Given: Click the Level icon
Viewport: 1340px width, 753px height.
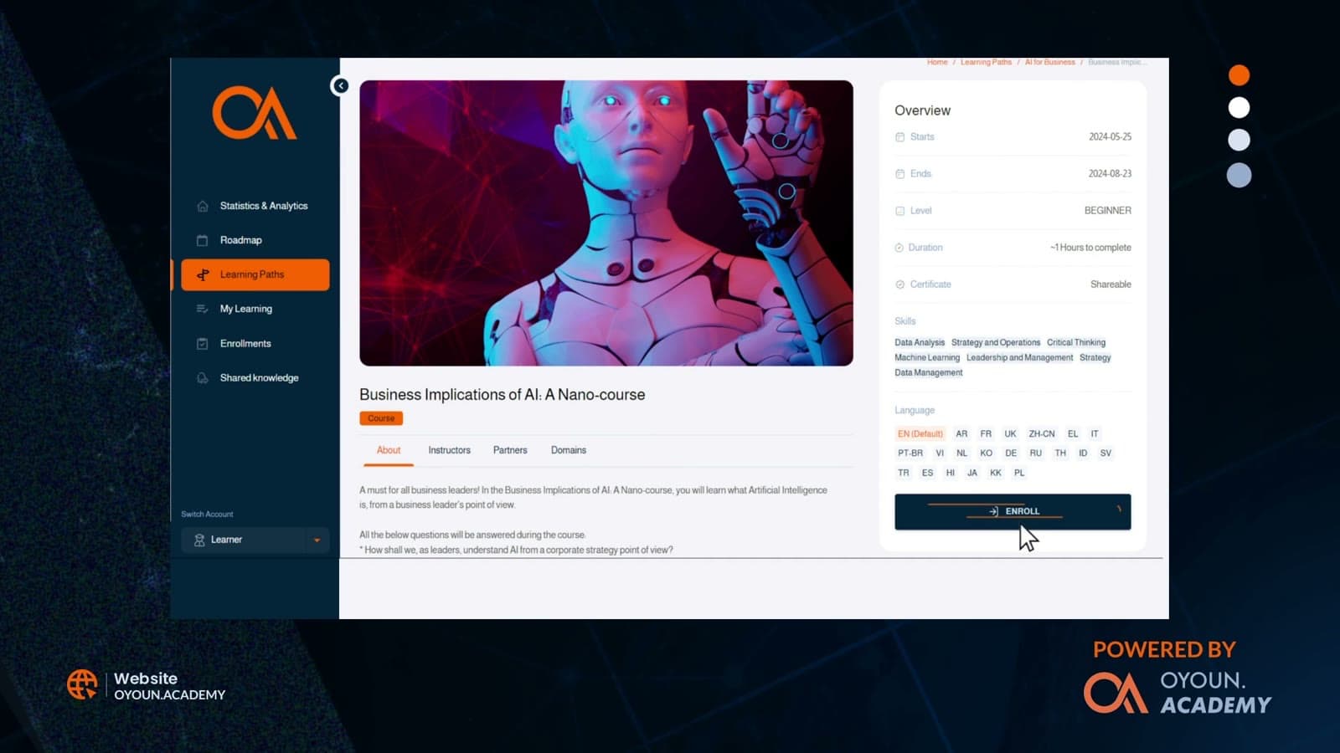Looking at the screenshot, I should (x=899, y=211).
